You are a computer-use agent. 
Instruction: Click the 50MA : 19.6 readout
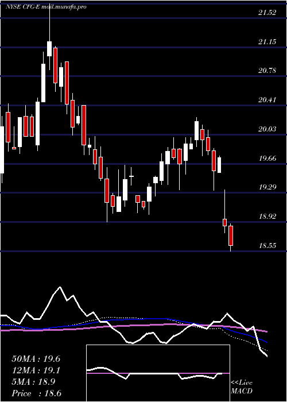36,359
